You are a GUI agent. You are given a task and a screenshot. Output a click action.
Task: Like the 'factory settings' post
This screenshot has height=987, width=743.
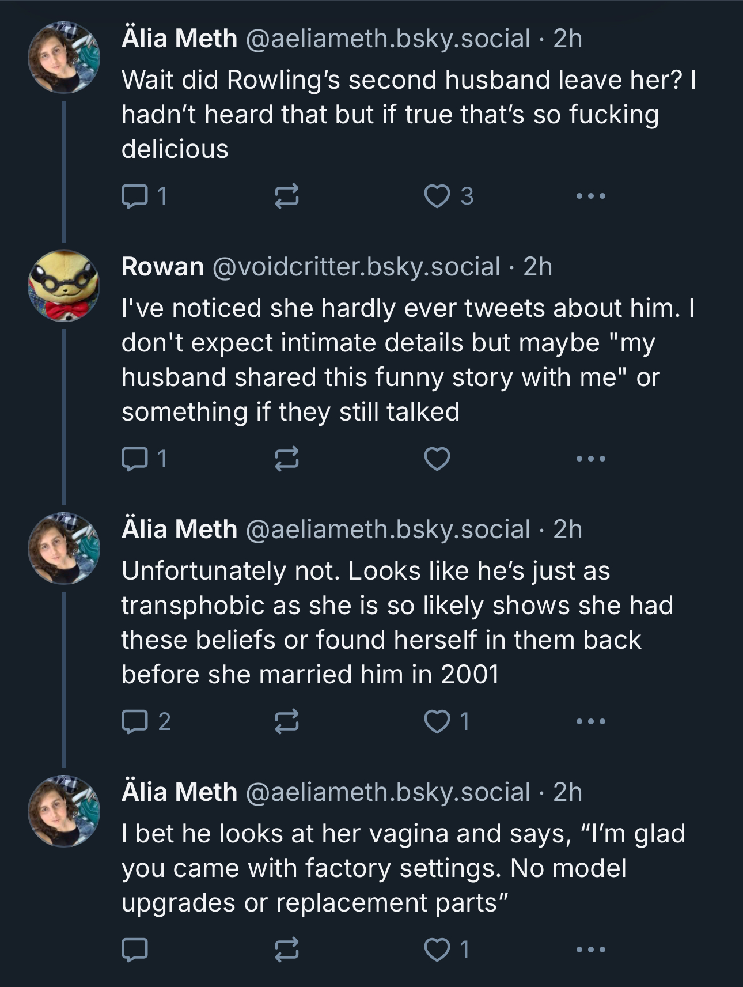coord(437,950)
